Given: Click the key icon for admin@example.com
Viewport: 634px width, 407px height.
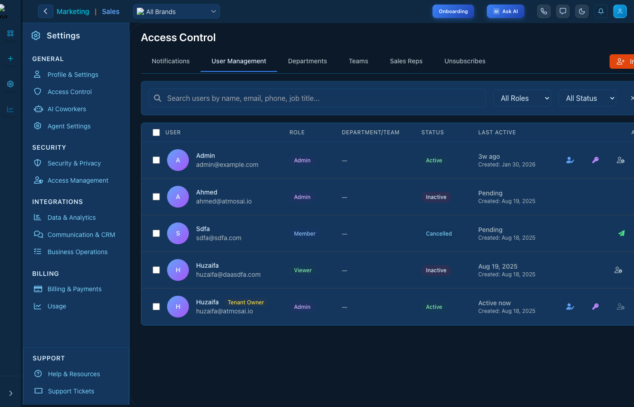Looking at the screenshot, I should (596, 160).
